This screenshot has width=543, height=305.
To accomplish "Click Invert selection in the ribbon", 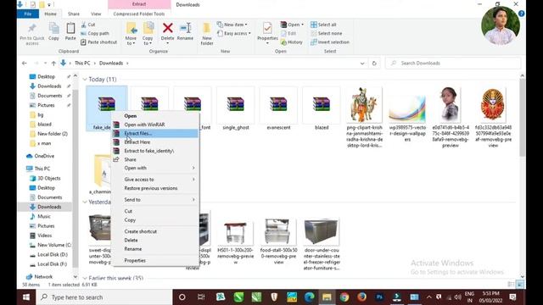I will pyautogui.click(x=330, y=42).
